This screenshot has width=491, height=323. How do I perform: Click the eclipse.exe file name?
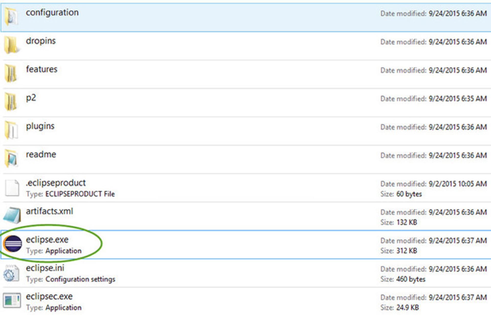(x=47, y=240)
